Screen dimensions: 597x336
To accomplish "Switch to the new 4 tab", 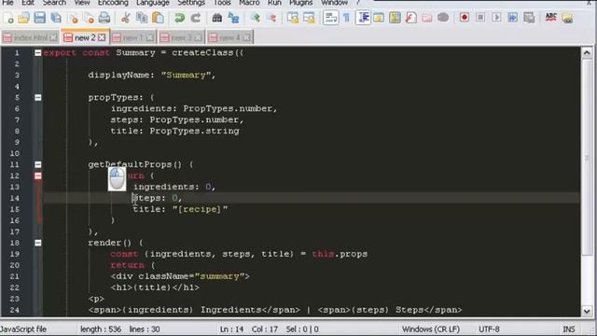I will pos(229,37).
